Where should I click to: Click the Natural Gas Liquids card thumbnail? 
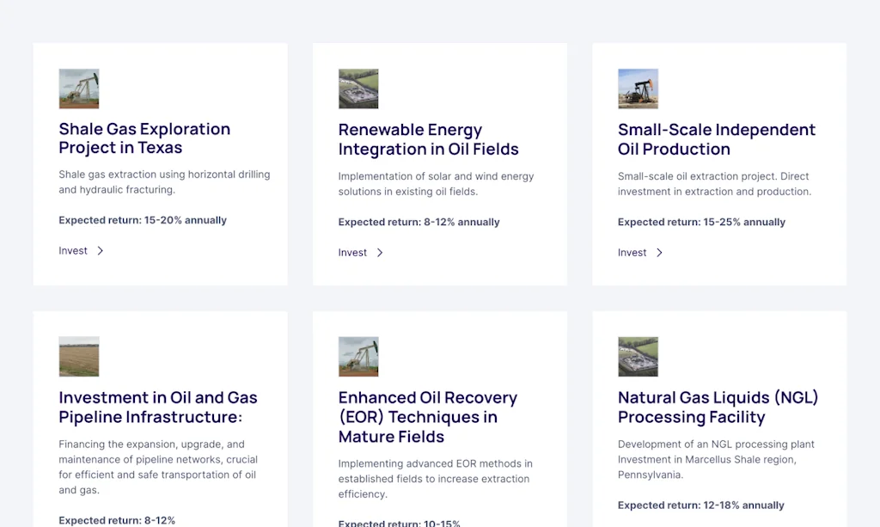pos(638,356)
